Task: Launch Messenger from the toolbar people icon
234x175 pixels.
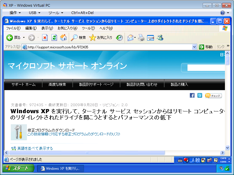Action: pyautogui.click(x=160, y=38)
